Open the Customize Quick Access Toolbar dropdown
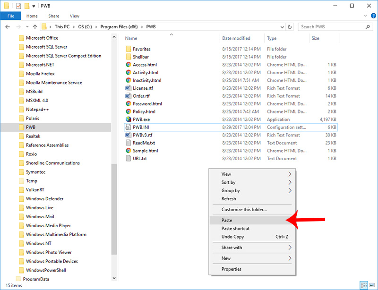Viewport: 378px width, 290px height. [x=34, y=6]
